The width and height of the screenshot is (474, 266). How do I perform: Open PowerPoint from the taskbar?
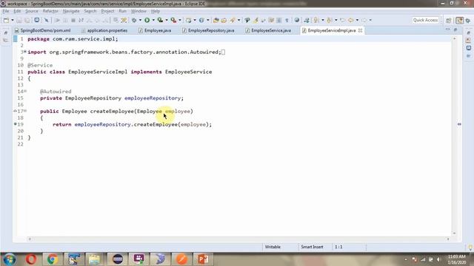click(x=203, y=259)
